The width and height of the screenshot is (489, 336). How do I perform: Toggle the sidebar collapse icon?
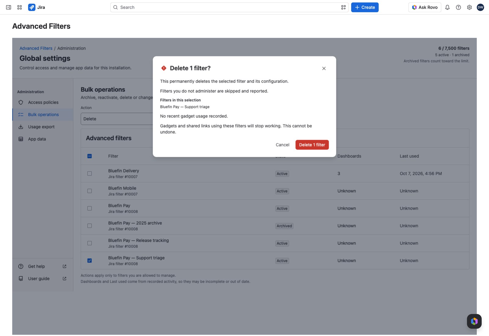click(x=9, y=7)
